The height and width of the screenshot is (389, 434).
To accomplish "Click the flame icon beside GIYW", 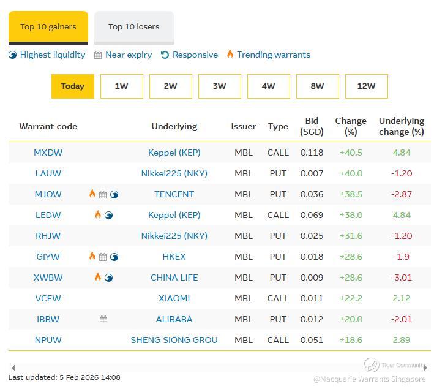I will [x=92, y=257].
